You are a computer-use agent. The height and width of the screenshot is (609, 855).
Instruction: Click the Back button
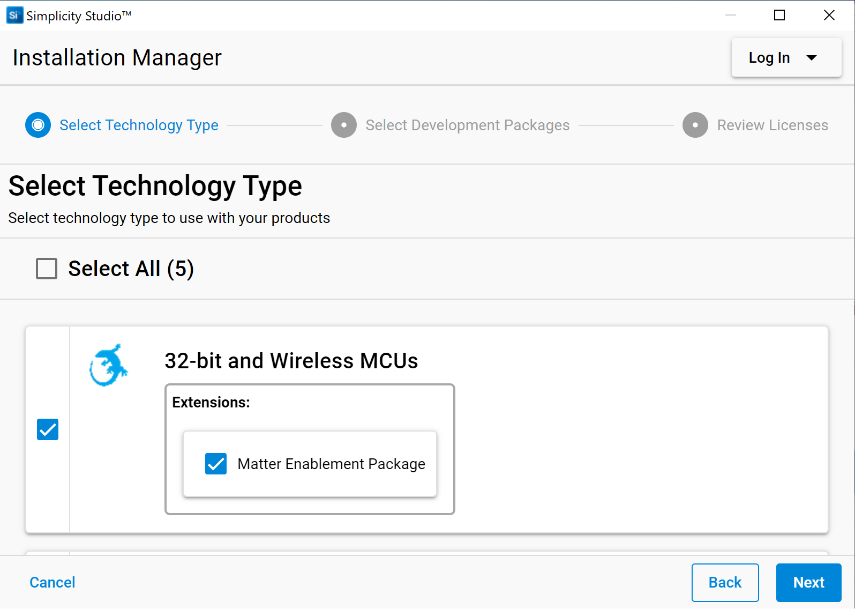[x=725, y=583]
